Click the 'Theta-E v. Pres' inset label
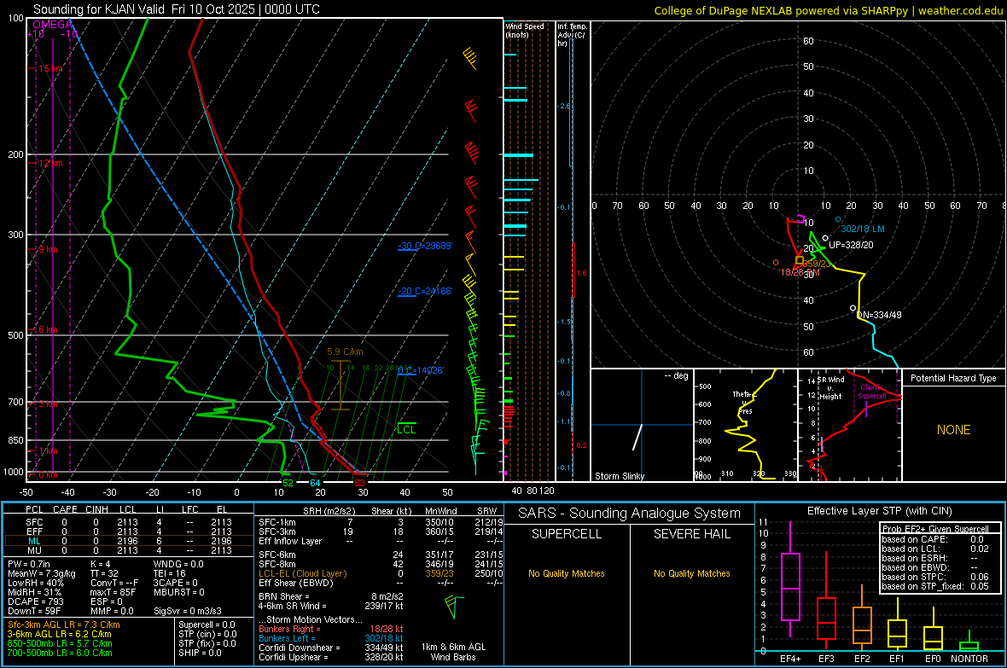The height and width of the screenshot is (668, 1007). click(745, 403)
